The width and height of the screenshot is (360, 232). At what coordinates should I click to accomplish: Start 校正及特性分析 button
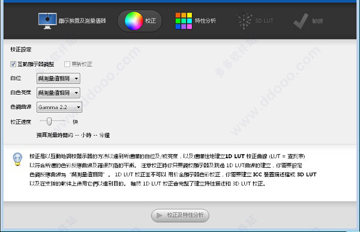(180, 215)
